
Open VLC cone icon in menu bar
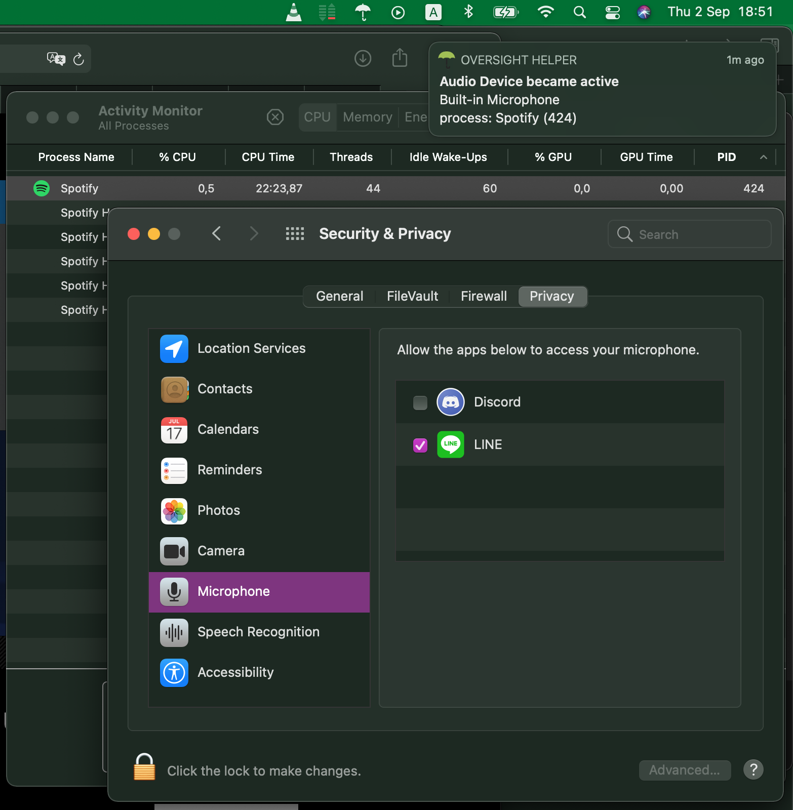point(294,12)
